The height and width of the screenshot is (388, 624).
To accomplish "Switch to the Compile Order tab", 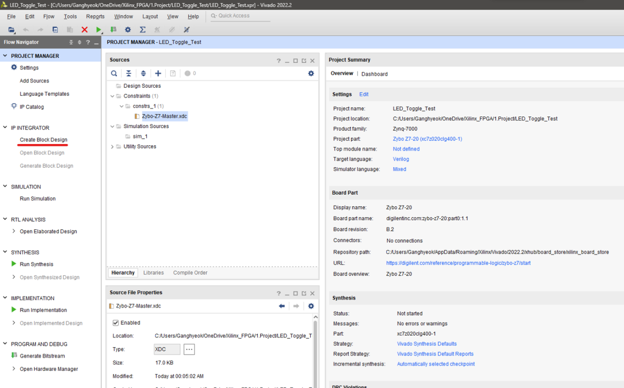I will tap(190, 273).
